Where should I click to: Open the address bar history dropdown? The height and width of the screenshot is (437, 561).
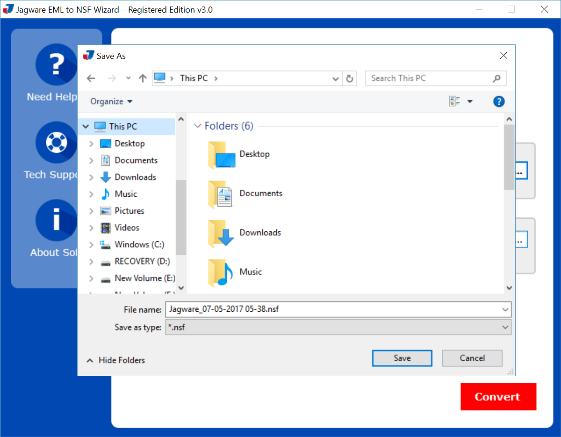tap(335, 79)
